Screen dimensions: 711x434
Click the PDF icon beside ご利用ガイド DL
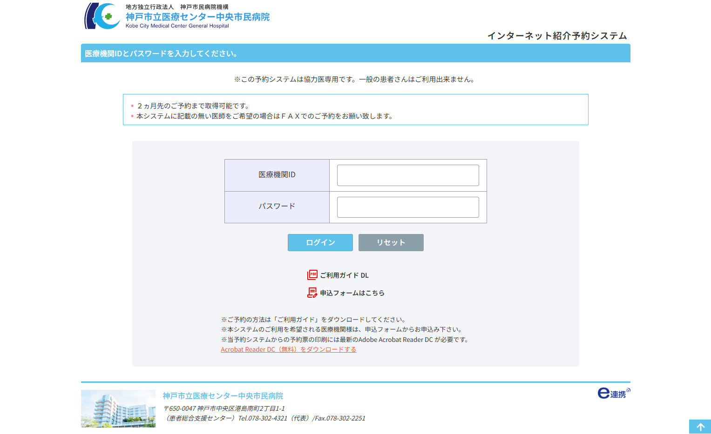tap(312, 275)
